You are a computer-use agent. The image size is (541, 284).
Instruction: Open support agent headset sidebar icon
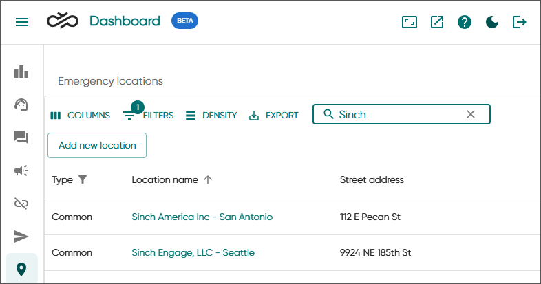click(x=21, y=105)
